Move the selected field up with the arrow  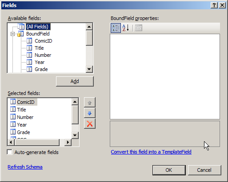tap(89, 103)
